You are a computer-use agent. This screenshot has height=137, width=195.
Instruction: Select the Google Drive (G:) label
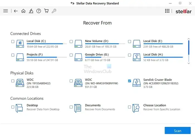(x=97, y=54)
